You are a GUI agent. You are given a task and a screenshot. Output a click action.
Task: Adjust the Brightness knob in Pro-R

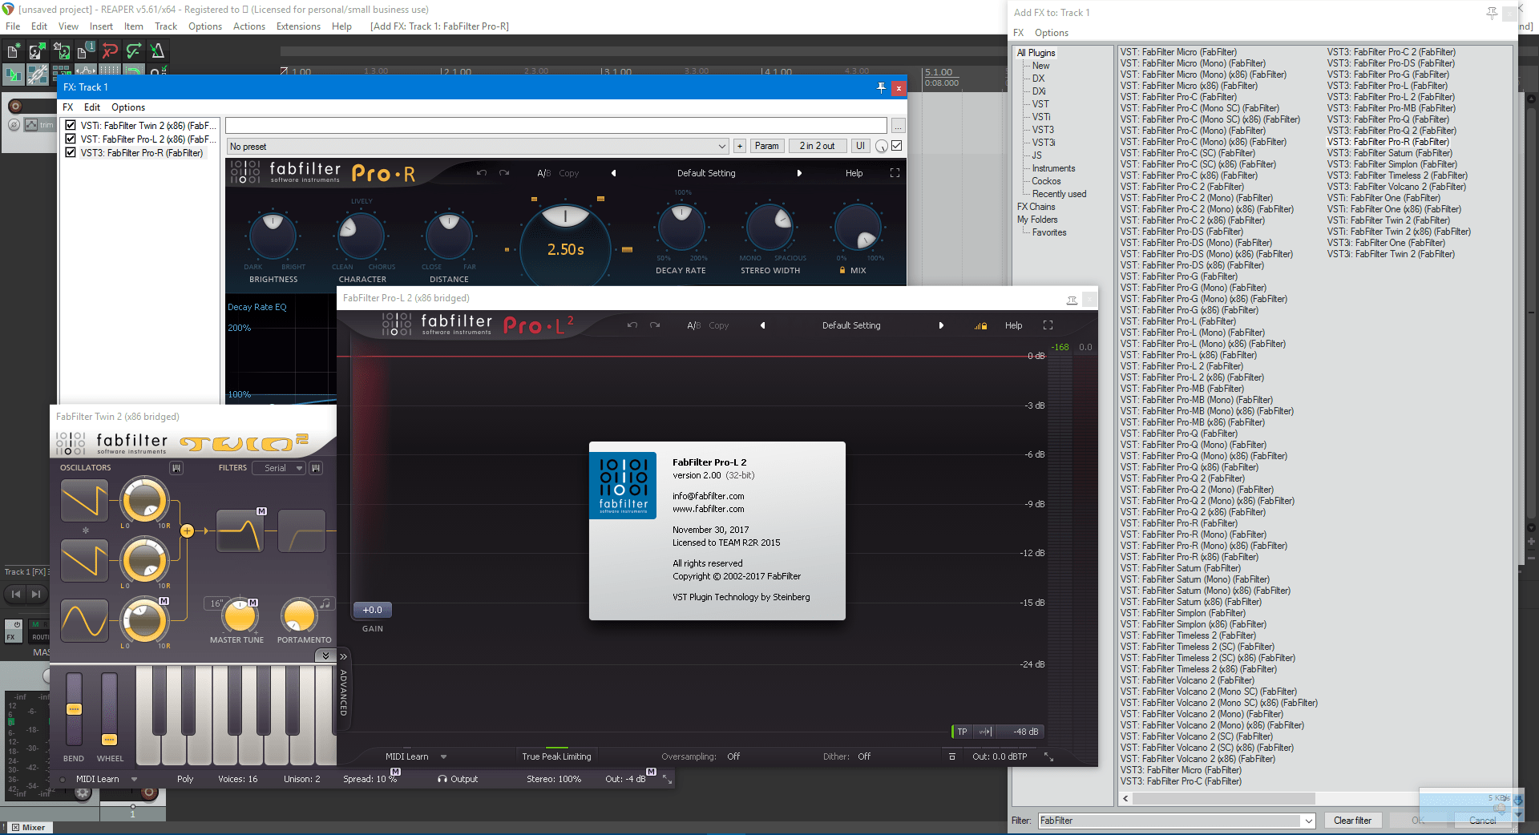pyautogui.click(x=273, y=235)
